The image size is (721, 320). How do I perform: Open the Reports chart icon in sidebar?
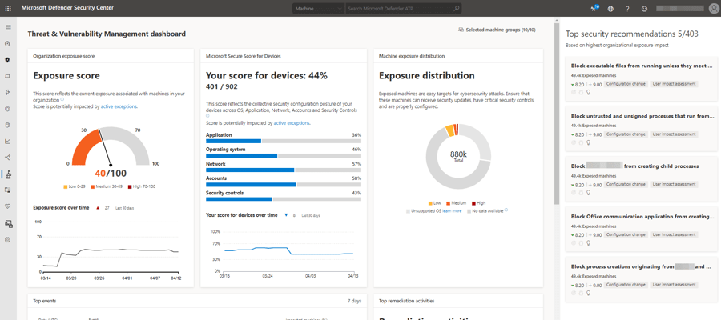pyautogui.click(x=8, y=142)
